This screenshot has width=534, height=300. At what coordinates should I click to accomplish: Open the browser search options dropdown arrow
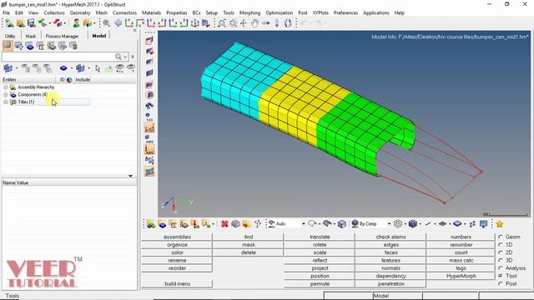[125, 57]
